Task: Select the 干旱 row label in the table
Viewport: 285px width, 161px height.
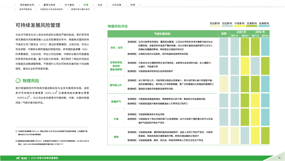Action: click(x=116, y=119)
